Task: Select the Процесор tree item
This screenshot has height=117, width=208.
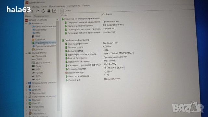Action: click(x=39, y=56)
